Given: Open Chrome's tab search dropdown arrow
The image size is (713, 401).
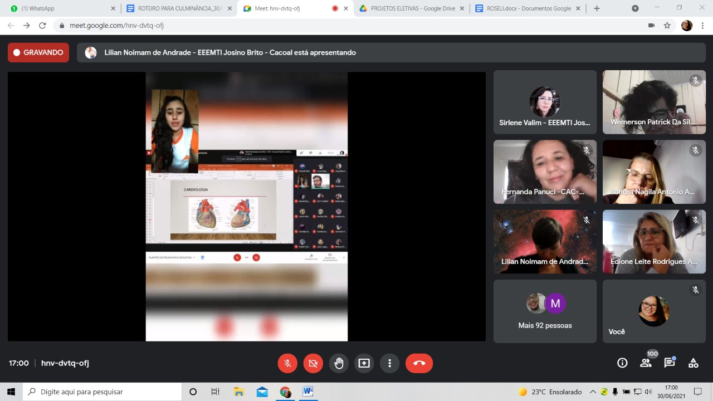Looking at the screenshot, I should pos(635,8).
